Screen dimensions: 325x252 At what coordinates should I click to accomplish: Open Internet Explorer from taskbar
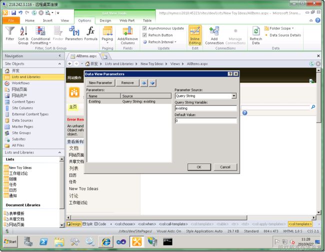(x=106, y=241)
